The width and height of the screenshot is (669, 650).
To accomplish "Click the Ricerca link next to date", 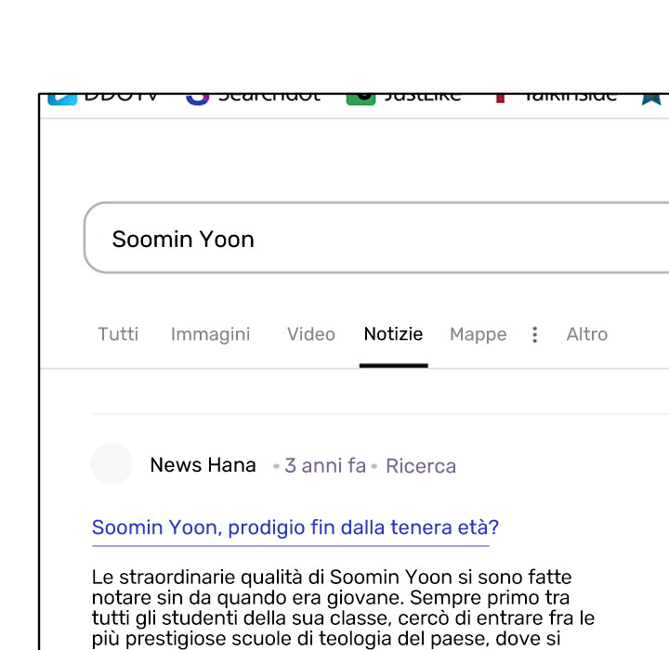I will click(420, 466).
